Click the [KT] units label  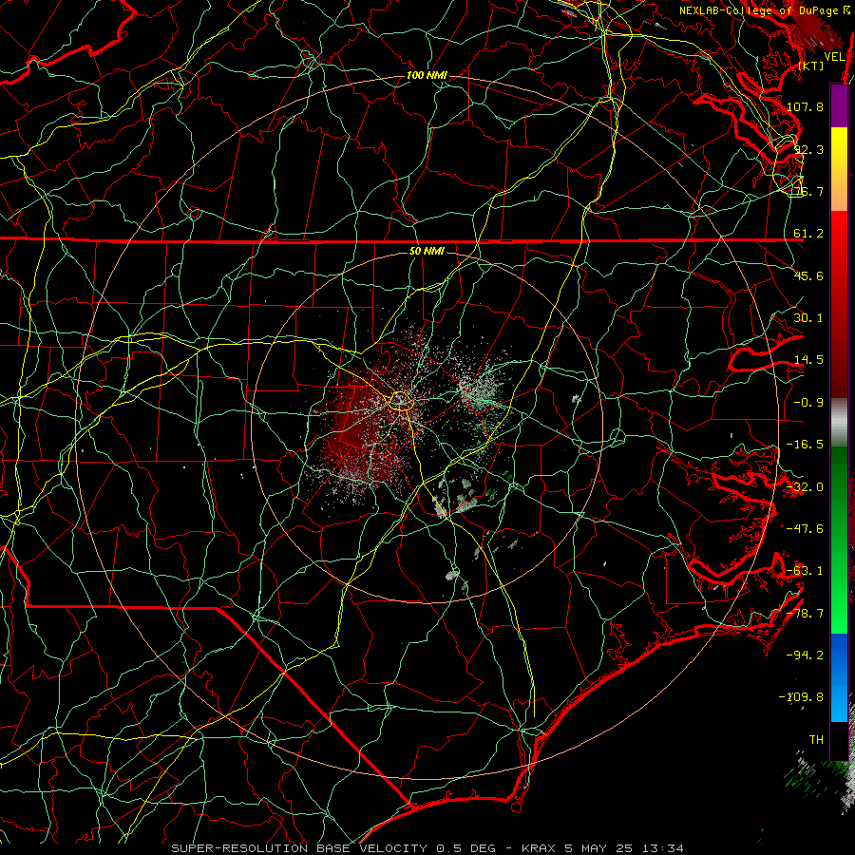811,66
